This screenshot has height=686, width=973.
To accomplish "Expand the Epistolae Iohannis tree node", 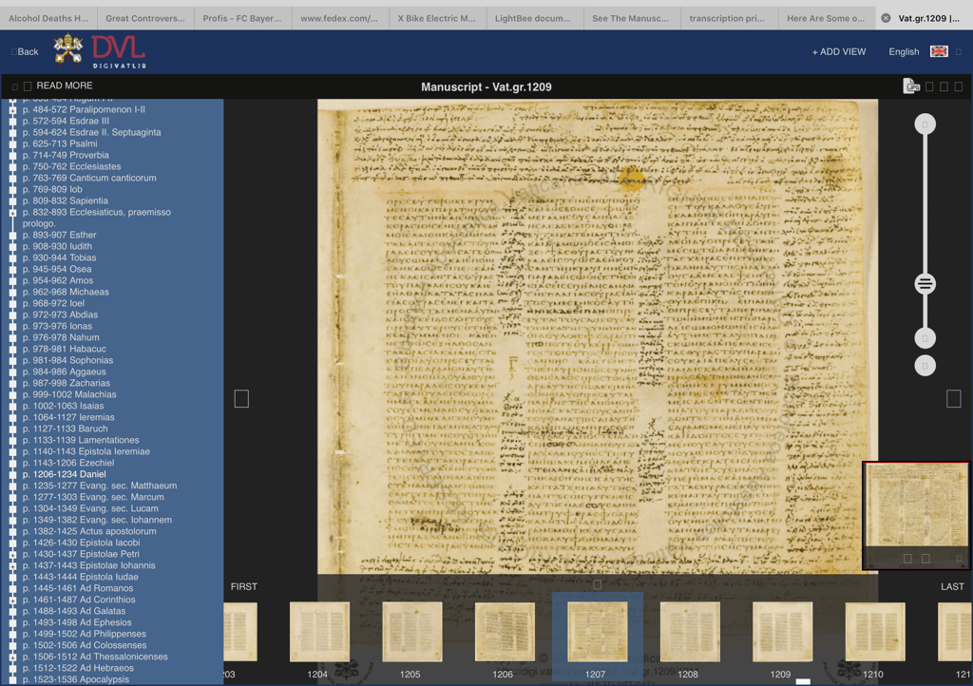I will 12,565.
